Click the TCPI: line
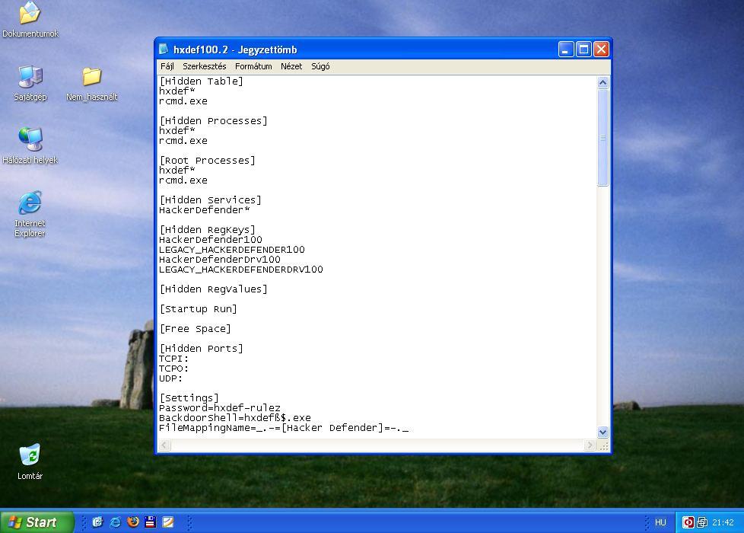The width and height of the screenshot is (744, 533). tap(173, 359)
